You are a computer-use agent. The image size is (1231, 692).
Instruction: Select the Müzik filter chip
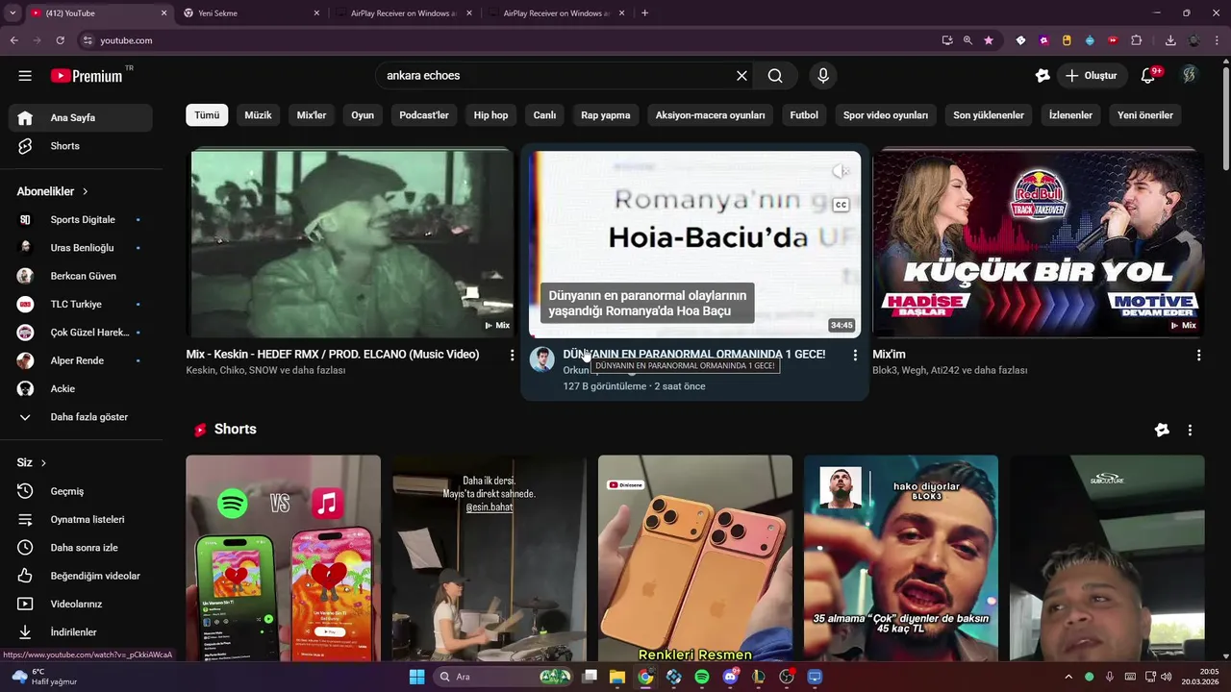tap(258, 115)
